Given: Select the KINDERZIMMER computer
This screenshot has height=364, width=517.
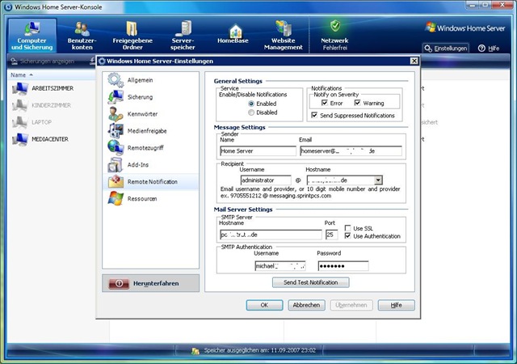Looking at the screenshot, I should [51, 105].
